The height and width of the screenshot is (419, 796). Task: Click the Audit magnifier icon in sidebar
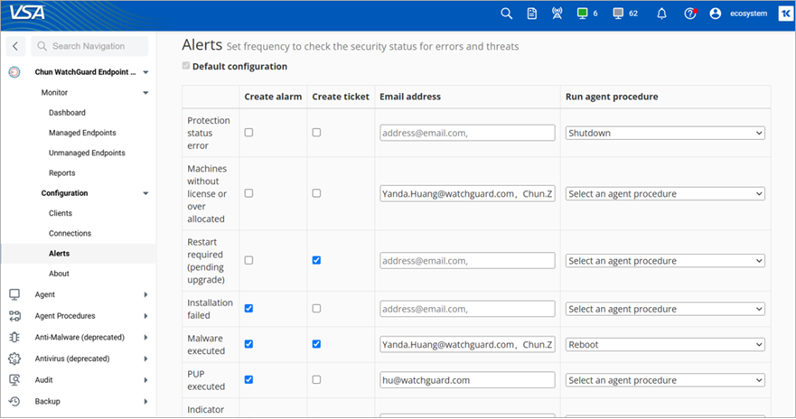(14, 380)
